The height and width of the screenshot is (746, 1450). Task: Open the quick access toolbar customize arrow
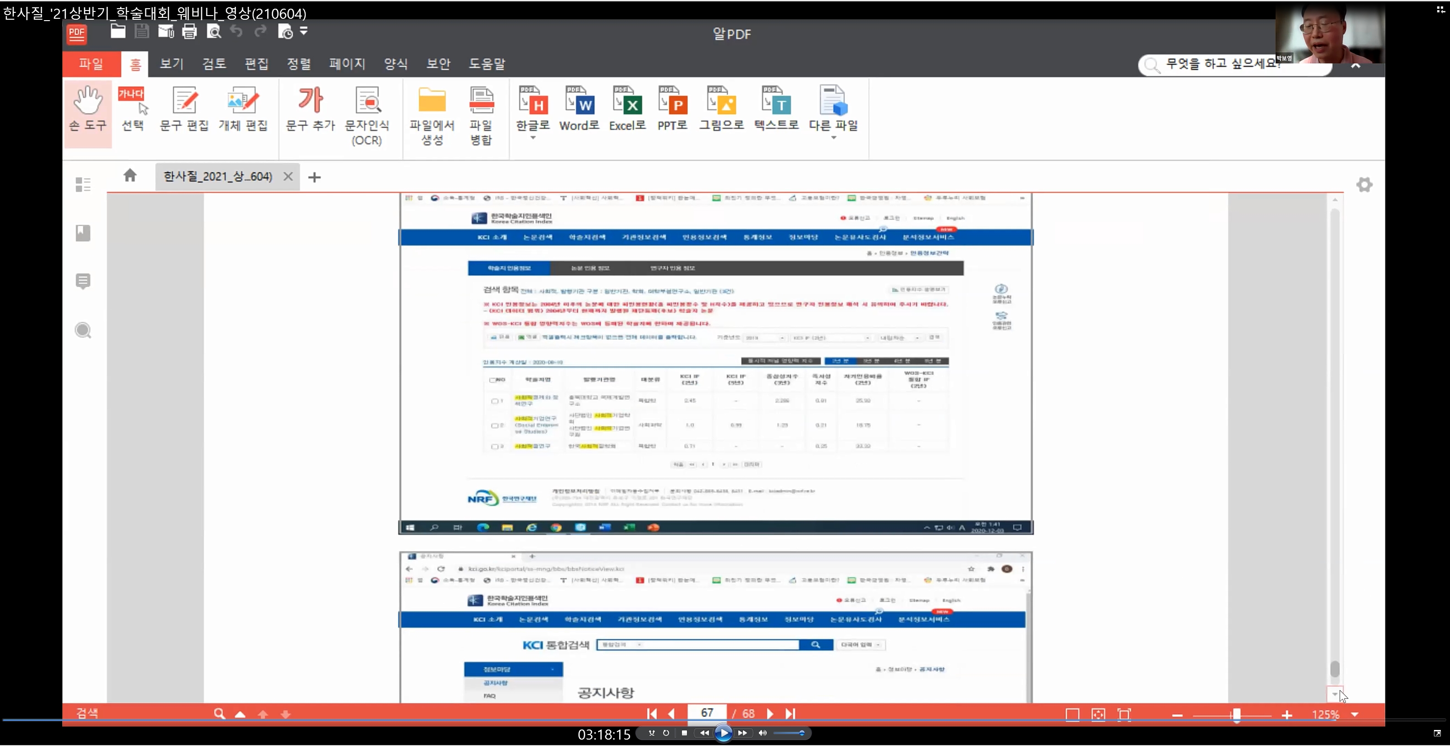point(304,32)
